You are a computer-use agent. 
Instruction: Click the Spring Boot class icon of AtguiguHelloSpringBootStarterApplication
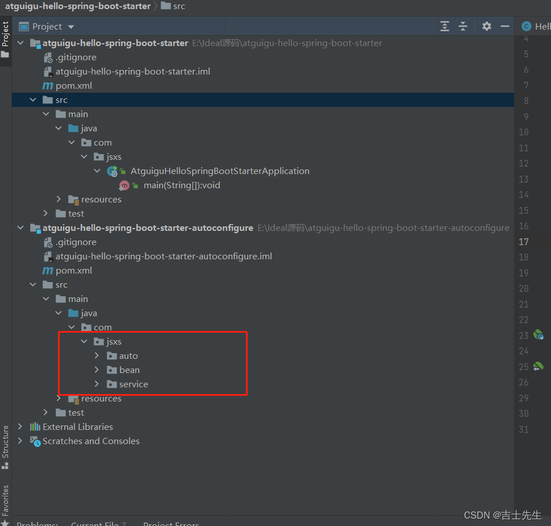[112, 171]
